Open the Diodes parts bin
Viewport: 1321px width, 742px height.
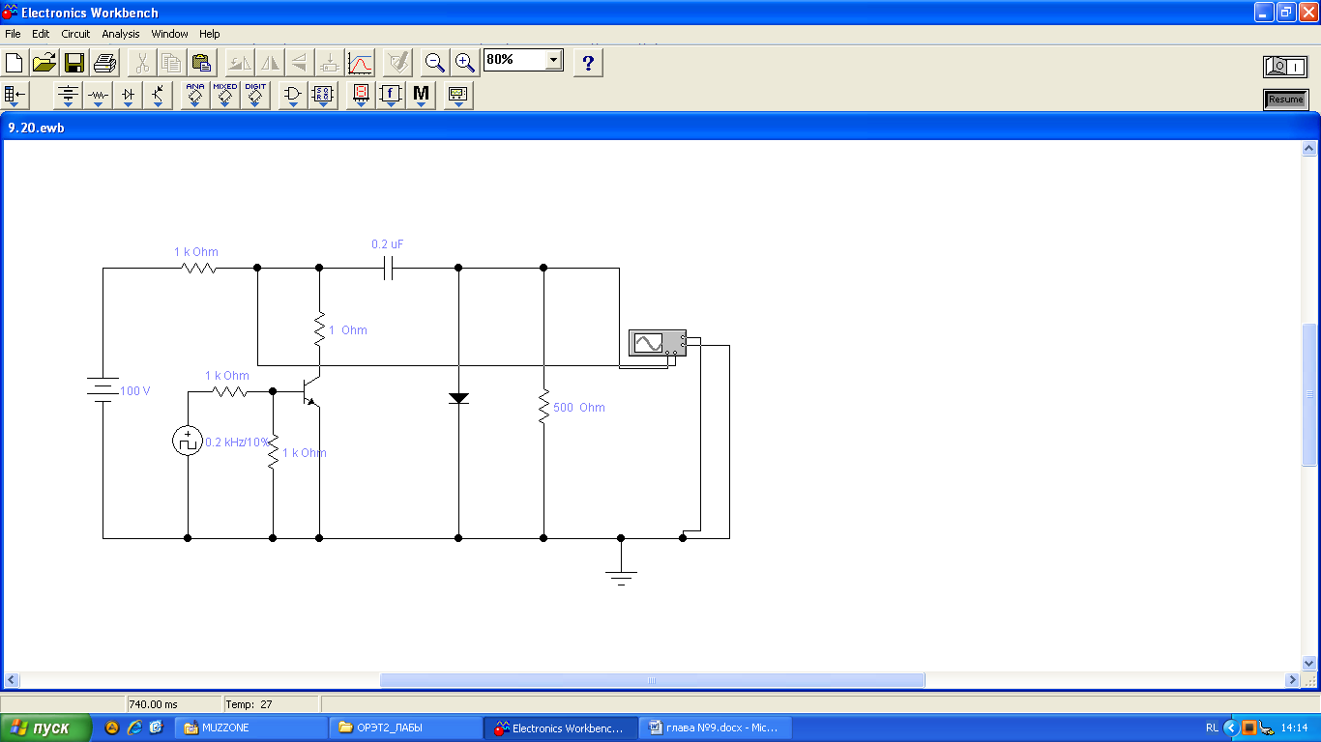point(128,96)
